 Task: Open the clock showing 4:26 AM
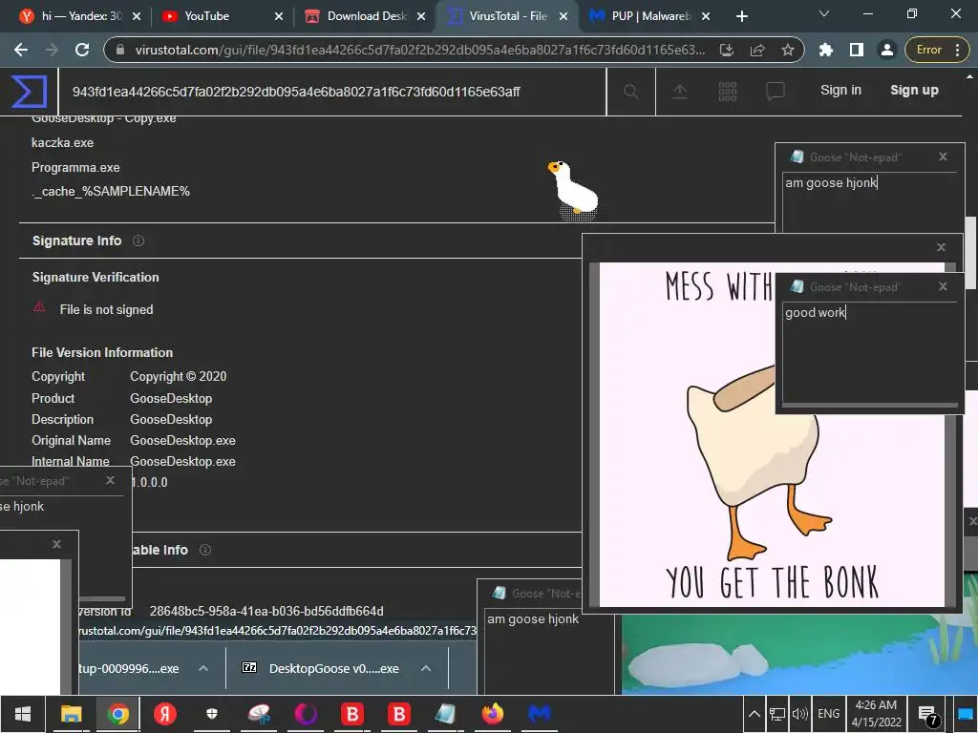[x=876, y=714]
